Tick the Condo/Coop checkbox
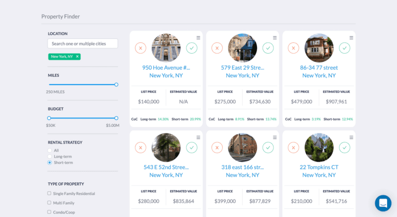The width and height of the screenshot is (397, 217). [49, 212]
